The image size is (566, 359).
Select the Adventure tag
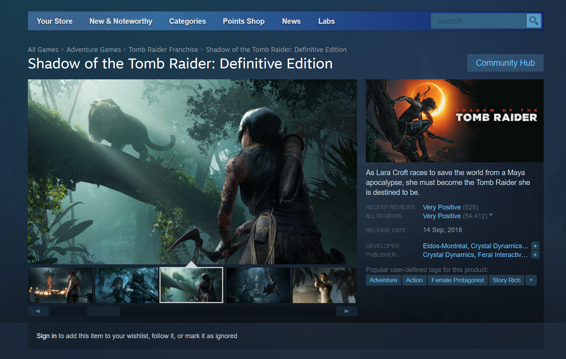383,280
